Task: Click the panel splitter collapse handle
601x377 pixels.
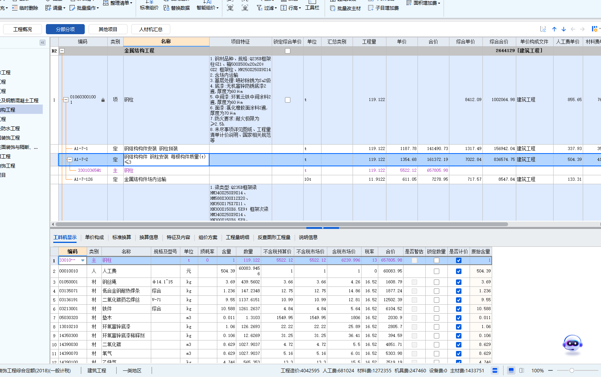Action: (x=323, y=228)
